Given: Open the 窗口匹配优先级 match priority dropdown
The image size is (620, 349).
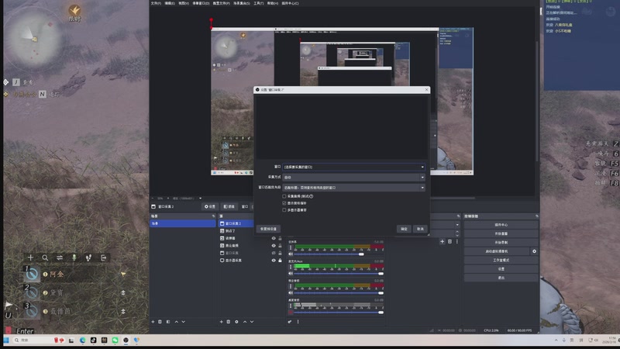Looking at the screenshot, I should 353,187.
